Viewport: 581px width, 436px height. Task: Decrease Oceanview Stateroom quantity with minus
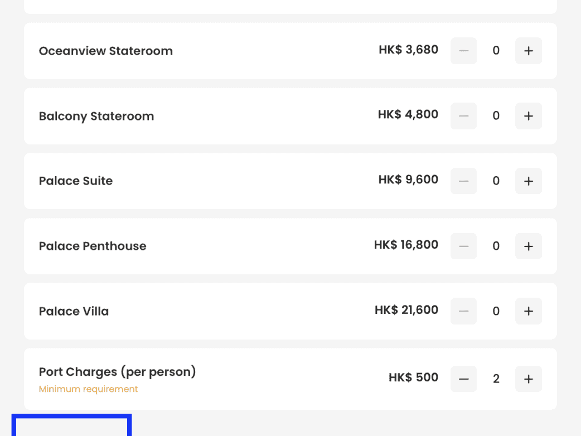(463, 51)
